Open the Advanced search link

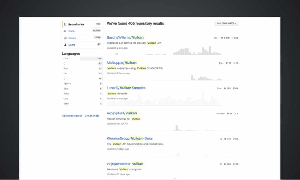(72, 116)
